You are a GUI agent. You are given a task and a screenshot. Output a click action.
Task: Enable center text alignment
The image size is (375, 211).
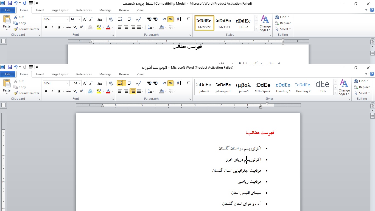(126, 91)
